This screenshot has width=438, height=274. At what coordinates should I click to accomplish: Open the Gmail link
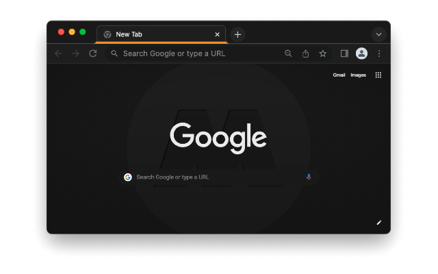339,75
